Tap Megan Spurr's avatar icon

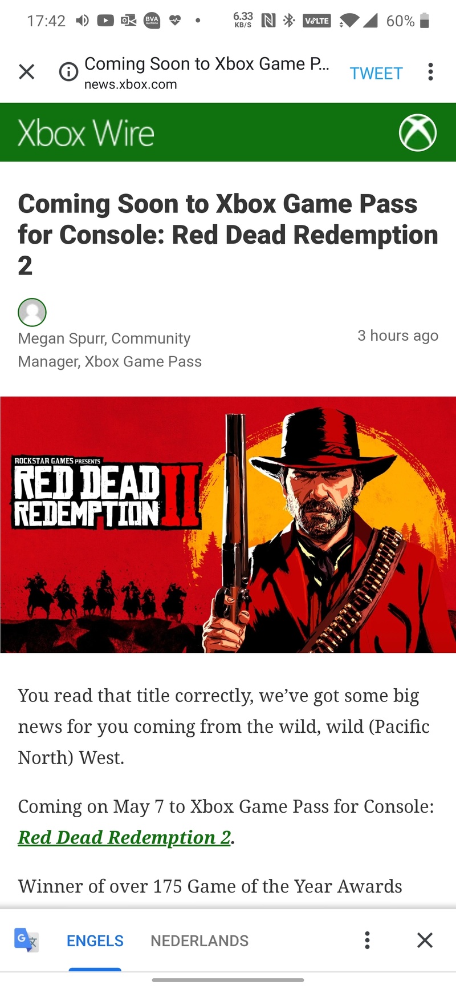click(32, 312)
